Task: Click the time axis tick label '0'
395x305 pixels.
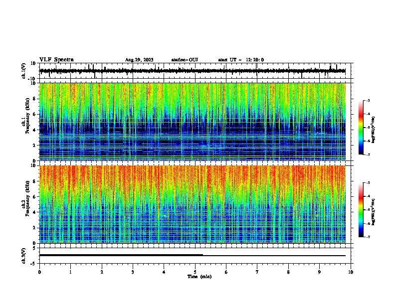Action: coord(39,272)
